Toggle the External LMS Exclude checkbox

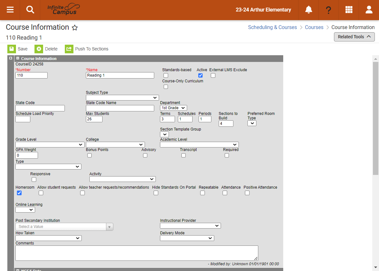(213, 76)
